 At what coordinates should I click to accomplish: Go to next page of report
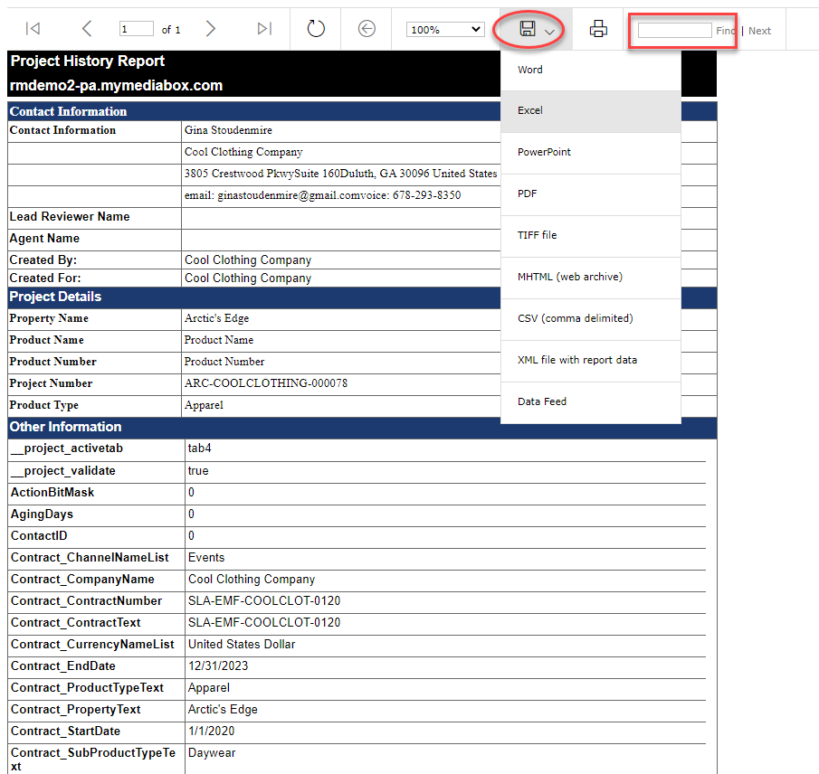(x=211, y=28)
